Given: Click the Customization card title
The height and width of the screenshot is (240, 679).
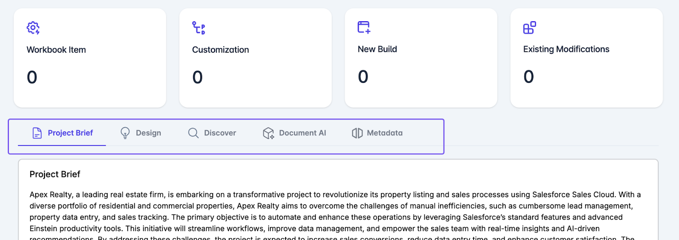Looking at the screenshot, I should coord(221,50).
